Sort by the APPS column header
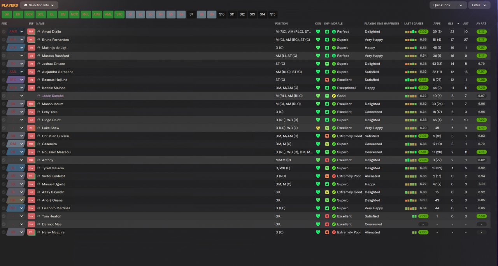The width and height of the screenshot is (498, 266). (x=437, y=24)
